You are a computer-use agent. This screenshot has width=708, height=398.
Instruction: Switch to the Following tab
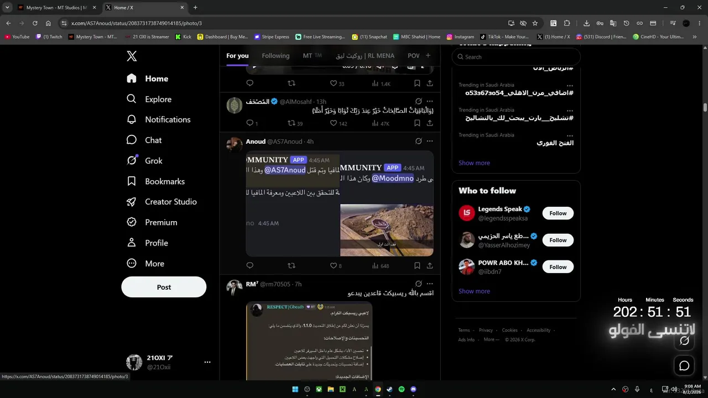pyautogui.click(x=275, y=56)
